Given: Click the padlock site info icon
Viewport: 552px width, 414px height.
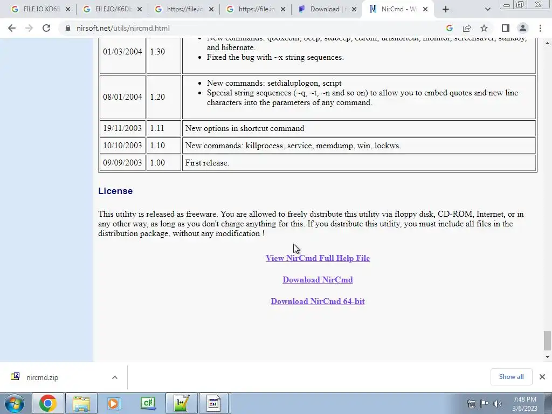Looking at the screenshot, I should point(68,28).
